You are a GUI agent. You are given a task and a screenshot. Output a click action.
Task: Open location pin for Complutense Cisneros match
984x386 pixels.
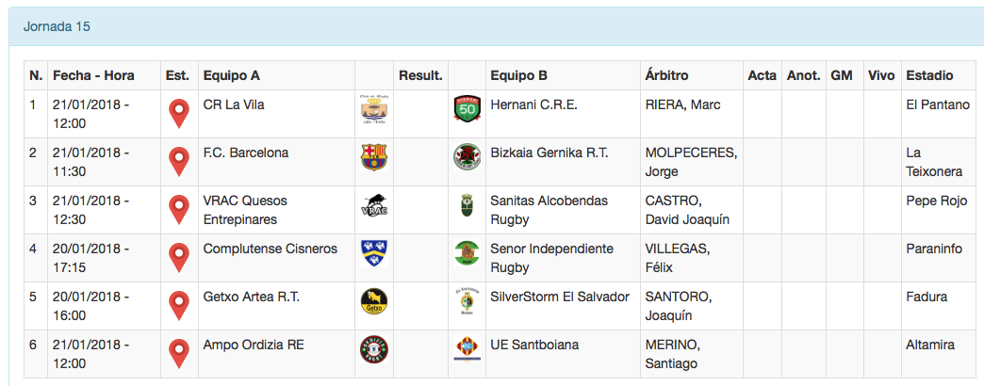click(178, 257)
